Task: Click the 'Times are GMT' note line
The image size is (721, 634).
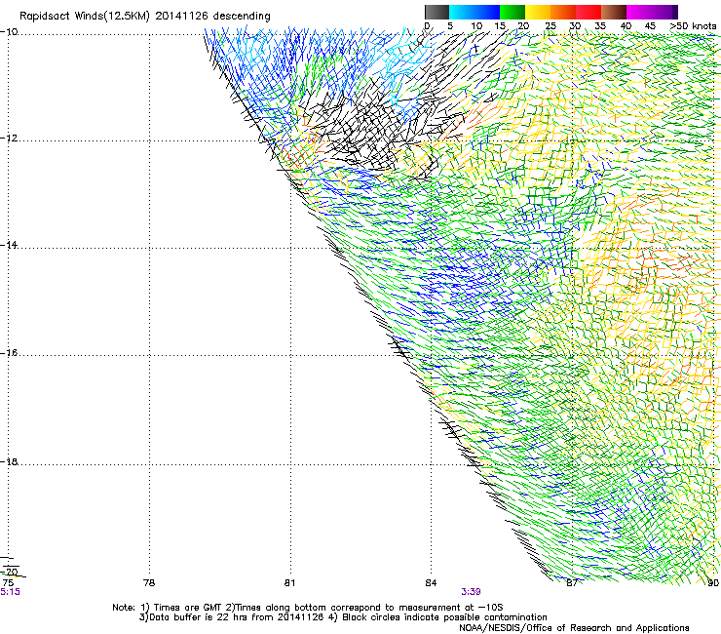Action: coord(308,608)
